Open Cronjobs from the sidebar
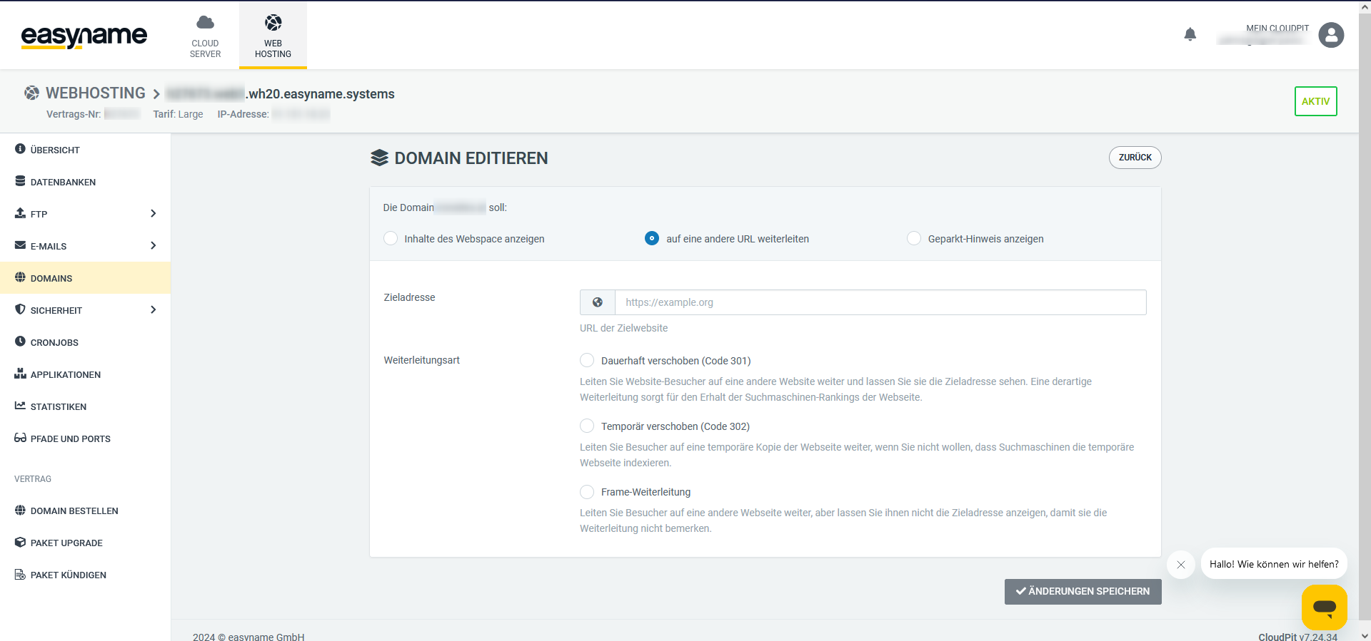The image size is (1371, 641). 54,342
